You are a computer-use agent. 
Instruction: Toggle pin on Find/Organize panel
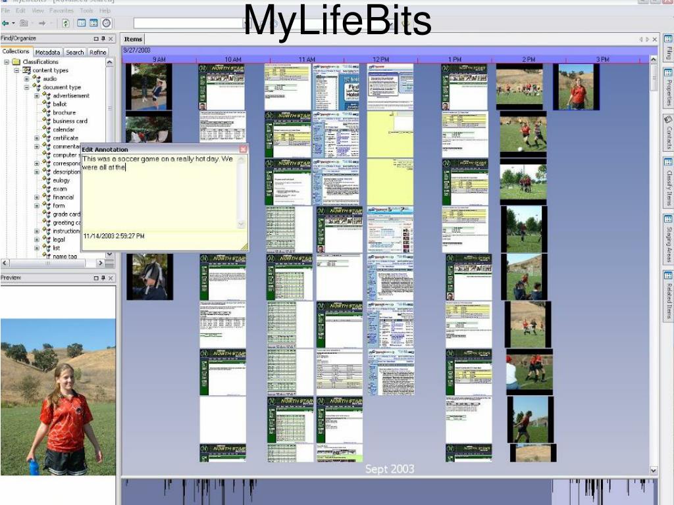pos(103,39)
